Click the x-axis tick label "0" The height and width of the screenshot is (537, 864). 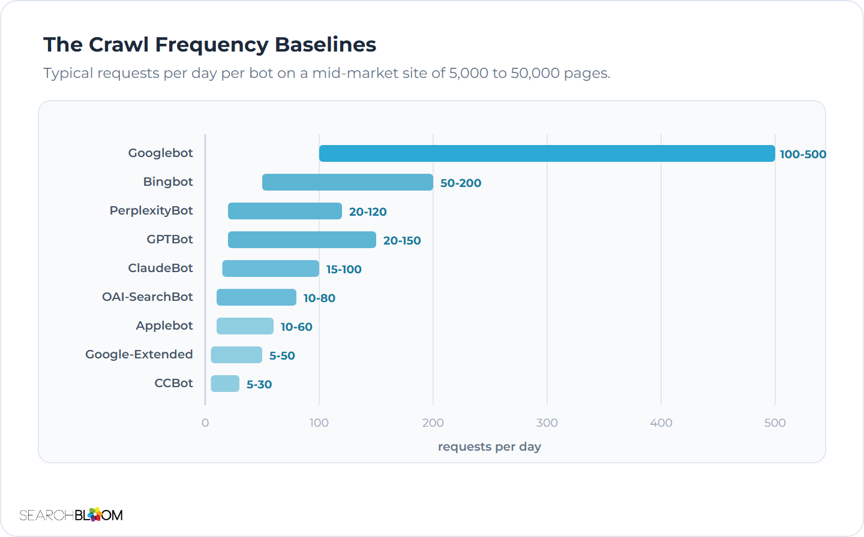click(205, 423)
